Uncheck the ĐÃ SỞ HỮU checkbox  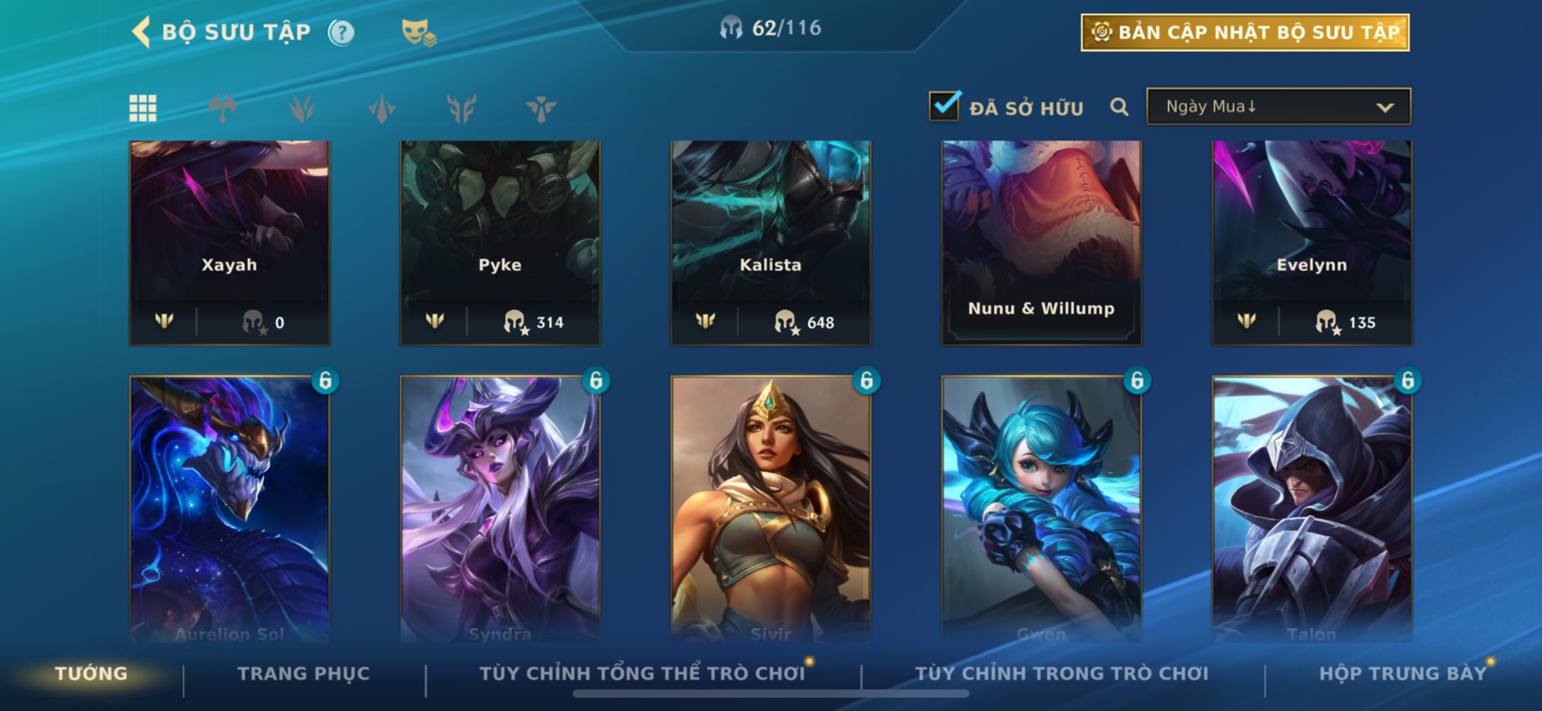(x=944, y=105)
